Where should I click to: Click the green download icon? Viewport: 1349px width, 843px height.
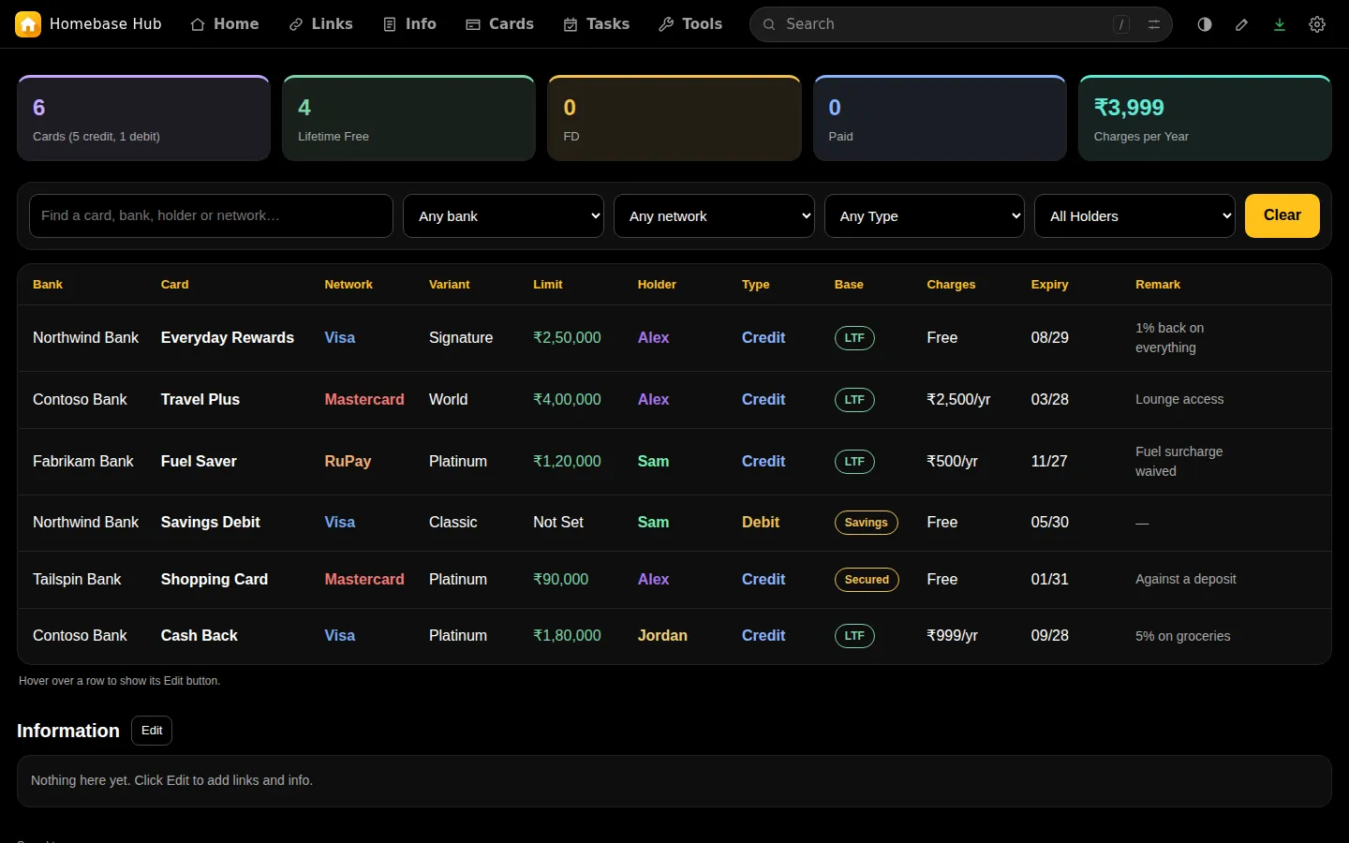[1280, 24]
